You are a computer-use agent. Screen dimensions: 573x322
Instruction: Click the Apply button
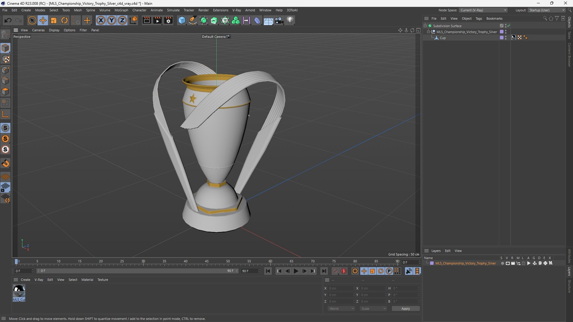(406, 309)
